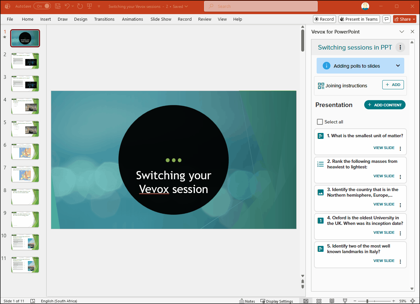420x304 pixels.
Task: Click the slide title text Switching your Vevox session
Action: [174, 182]
